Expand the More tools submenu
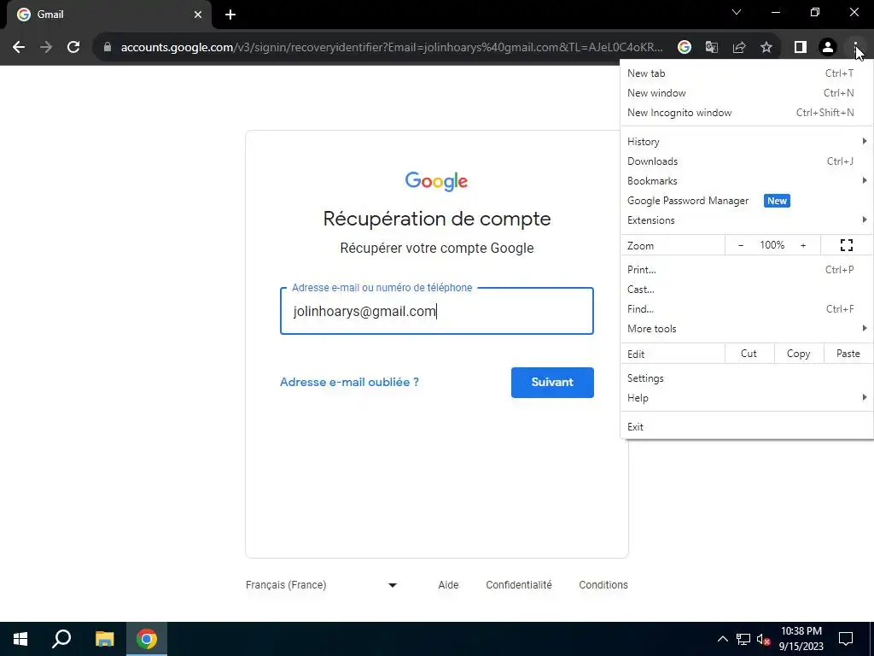The height and width of the screenshot is (656, 874). point(746,329)
